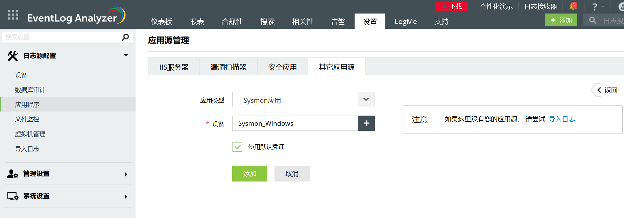Image resolution: width=624 pixels, height=218 pixels.
Task: Click the log search magnifier icon
Action: pos(593,20)
